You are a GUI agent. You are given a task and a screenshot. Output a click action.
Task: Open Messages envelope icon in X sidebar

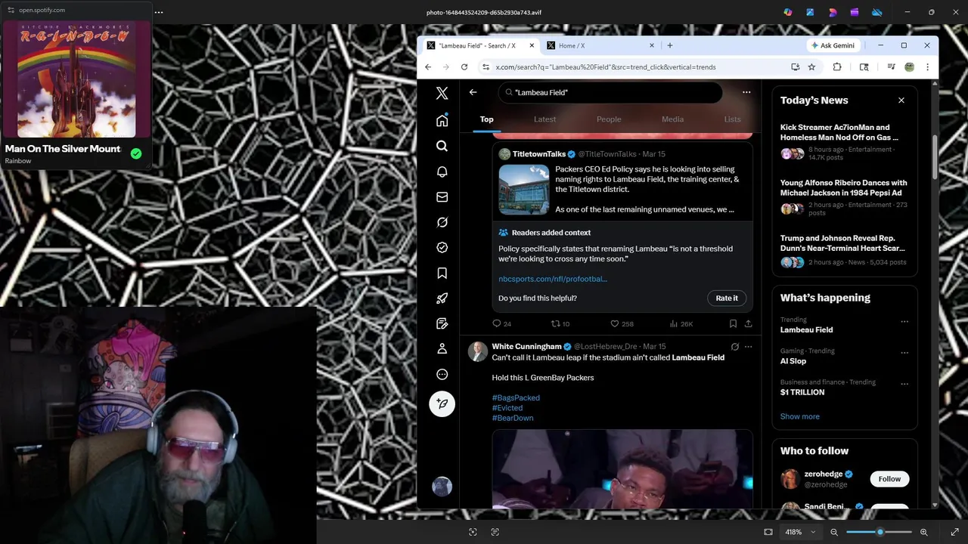[442, 197]
